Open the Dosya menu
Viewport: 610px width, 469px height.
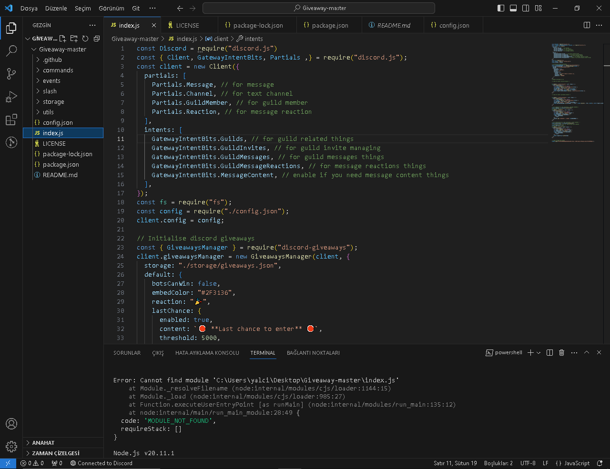click(x=29, y=8)
